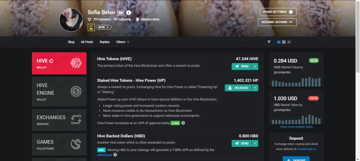Click the 1.030 USD HBD price
360x161 pixels.
[x=285, y=98]
